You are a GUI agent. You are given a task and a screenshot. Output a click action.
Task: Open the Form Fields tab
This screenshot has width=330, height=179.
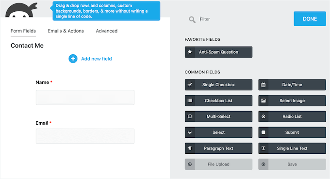pyautogui.click(x=23, y=31)
